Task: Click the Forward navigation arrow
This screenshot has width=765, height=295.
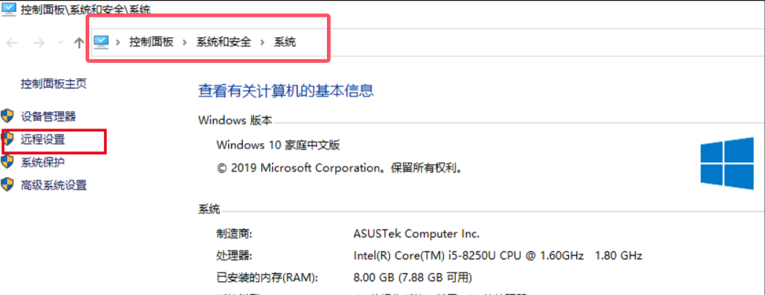Action: click(x=39, y=43)
